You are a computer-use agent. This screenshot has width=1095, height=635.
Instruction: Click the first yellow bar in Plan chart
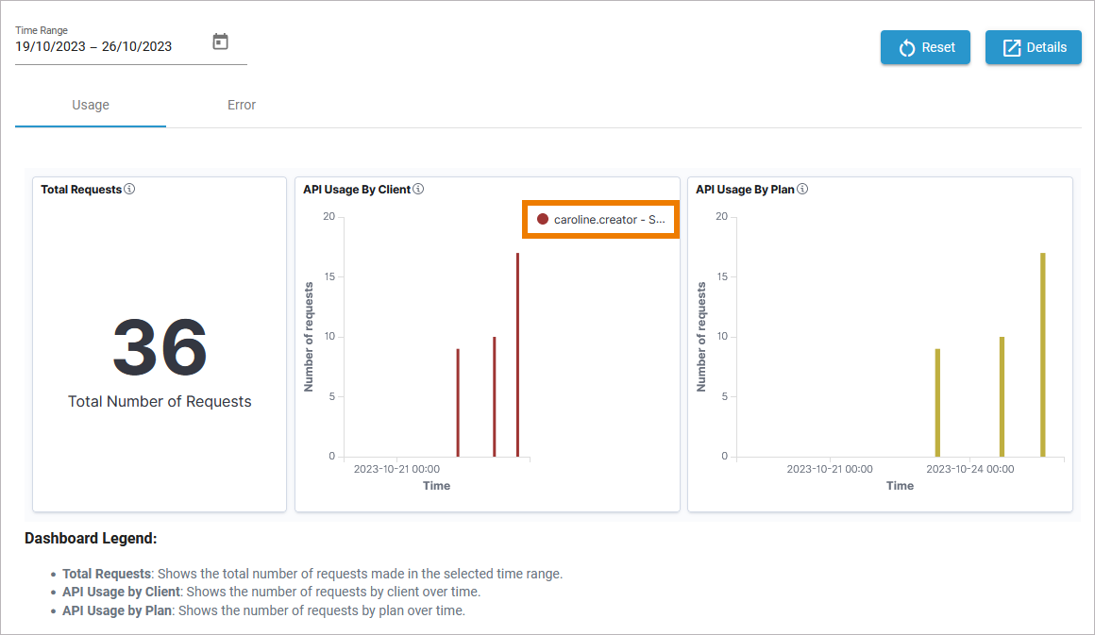937,406
